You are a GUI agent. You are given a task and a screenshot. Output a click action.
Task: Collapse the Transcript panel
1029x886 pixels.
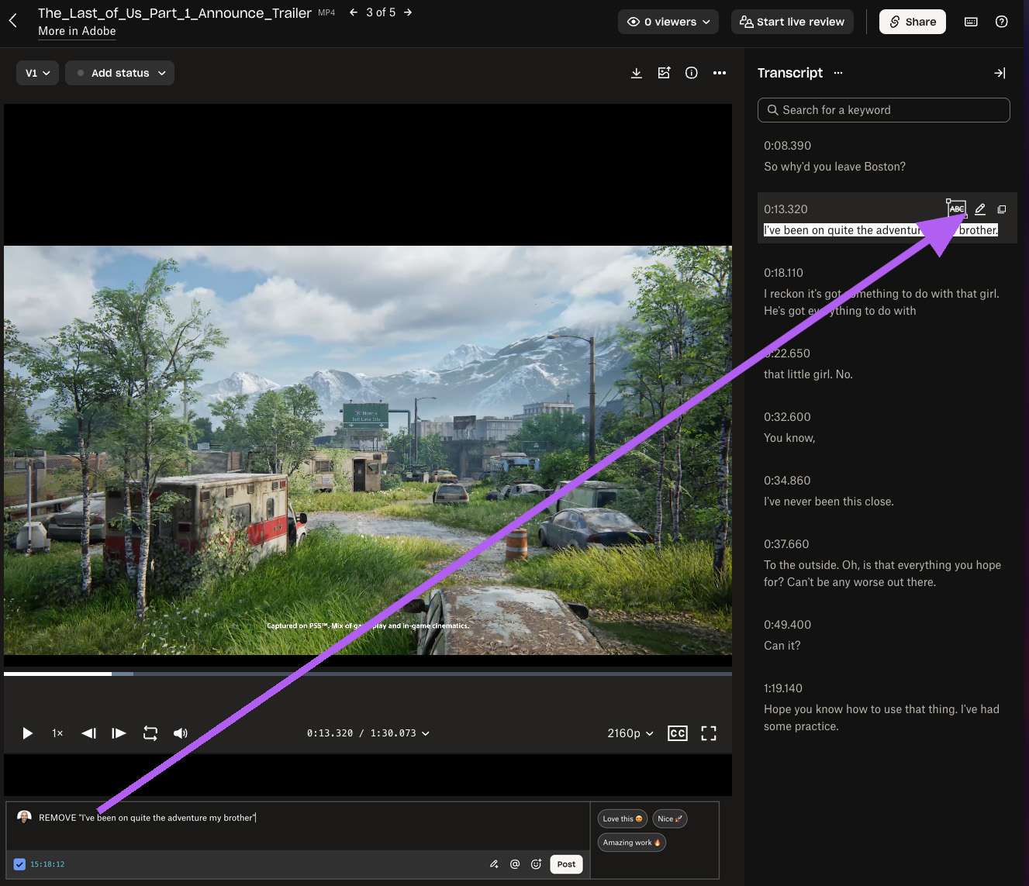click(x=1000, y=73)
